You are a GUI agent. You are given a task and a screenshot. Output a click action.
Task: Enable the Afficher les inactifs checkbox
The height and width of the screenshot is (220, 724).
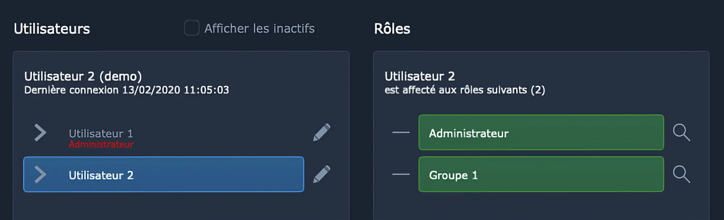(x=191, y=28)
